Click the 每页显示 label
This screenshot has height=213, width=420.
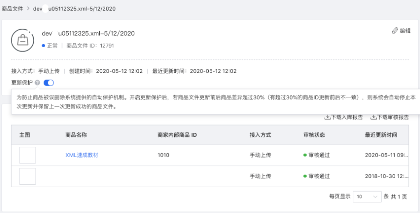[x=340, y=196]
